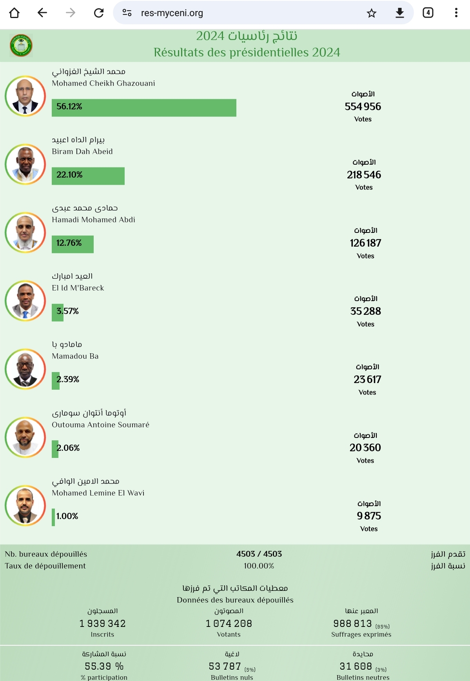Click the download icon in the toolbar
Viewport: 470px width, 681px height.
click(399, 13)
